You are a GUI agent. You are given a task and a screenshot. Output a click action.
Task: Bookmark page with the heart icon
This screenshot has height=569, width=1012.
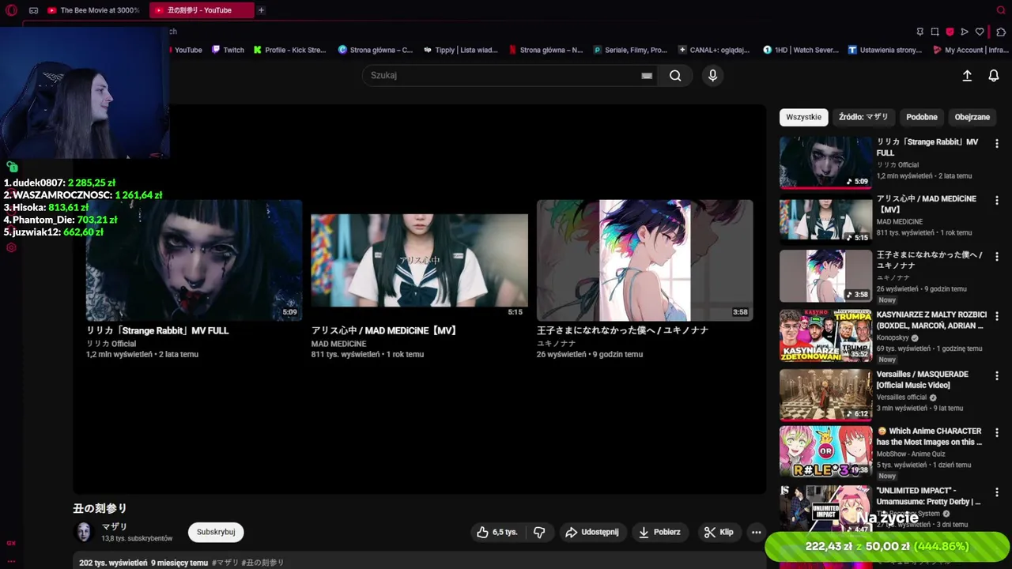click(x=980, y=32)
